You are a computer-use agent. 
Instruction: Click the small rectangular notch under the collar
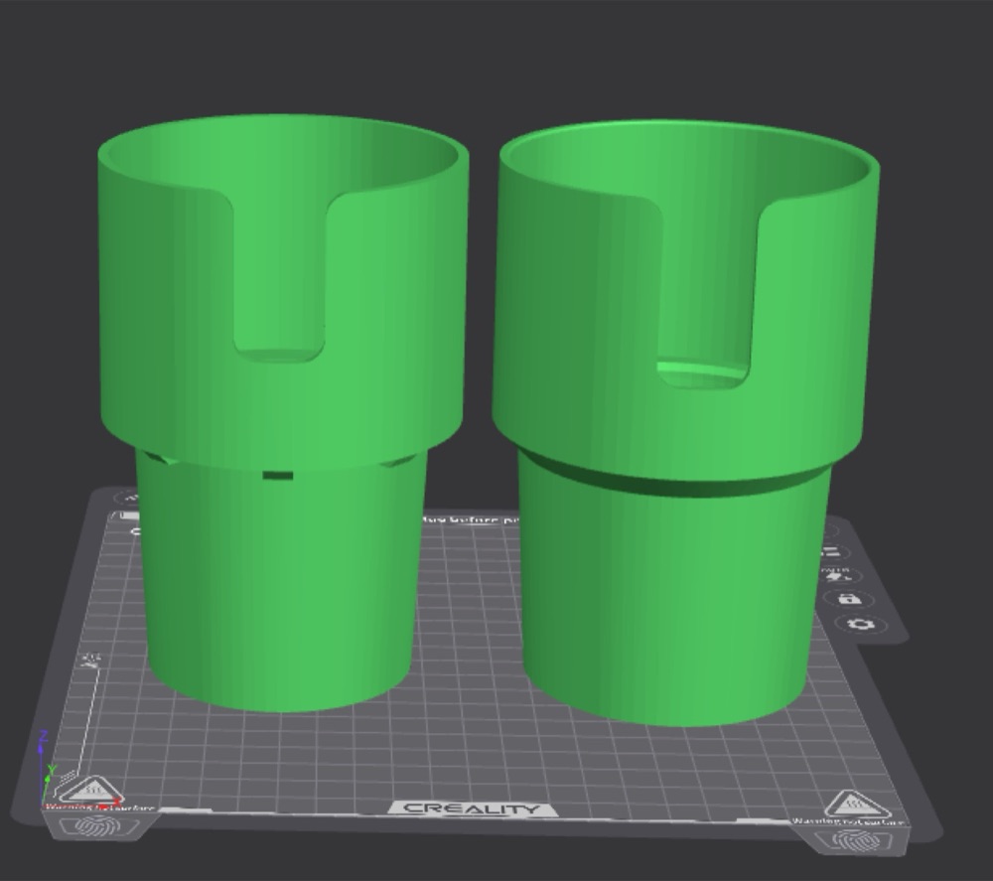pyautogui.click(x=277, y=476)
